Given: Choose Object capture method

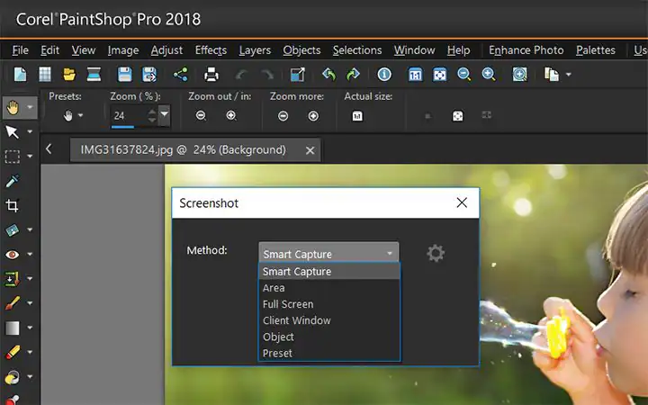Looking at the screenshot, I should coord(329,337).
